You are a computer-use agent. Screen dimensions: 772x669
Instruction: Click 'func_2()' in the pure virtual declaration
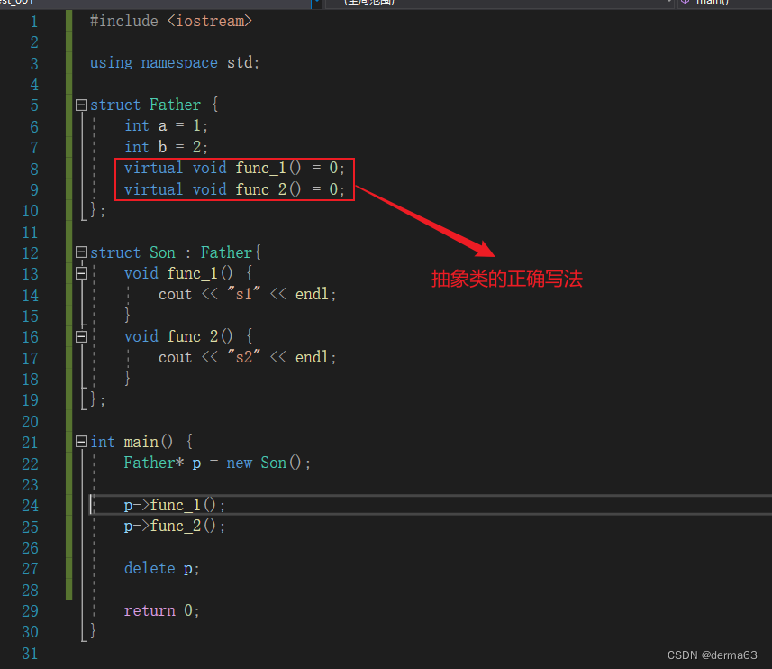tap(268, 189)
